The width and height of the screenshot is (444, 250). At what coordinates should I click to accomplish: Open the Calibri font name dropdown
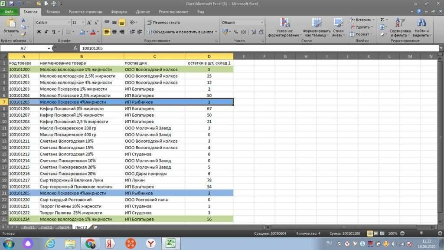point(69,23)
